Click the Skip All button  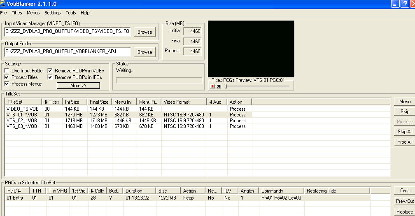click(405, 131)
